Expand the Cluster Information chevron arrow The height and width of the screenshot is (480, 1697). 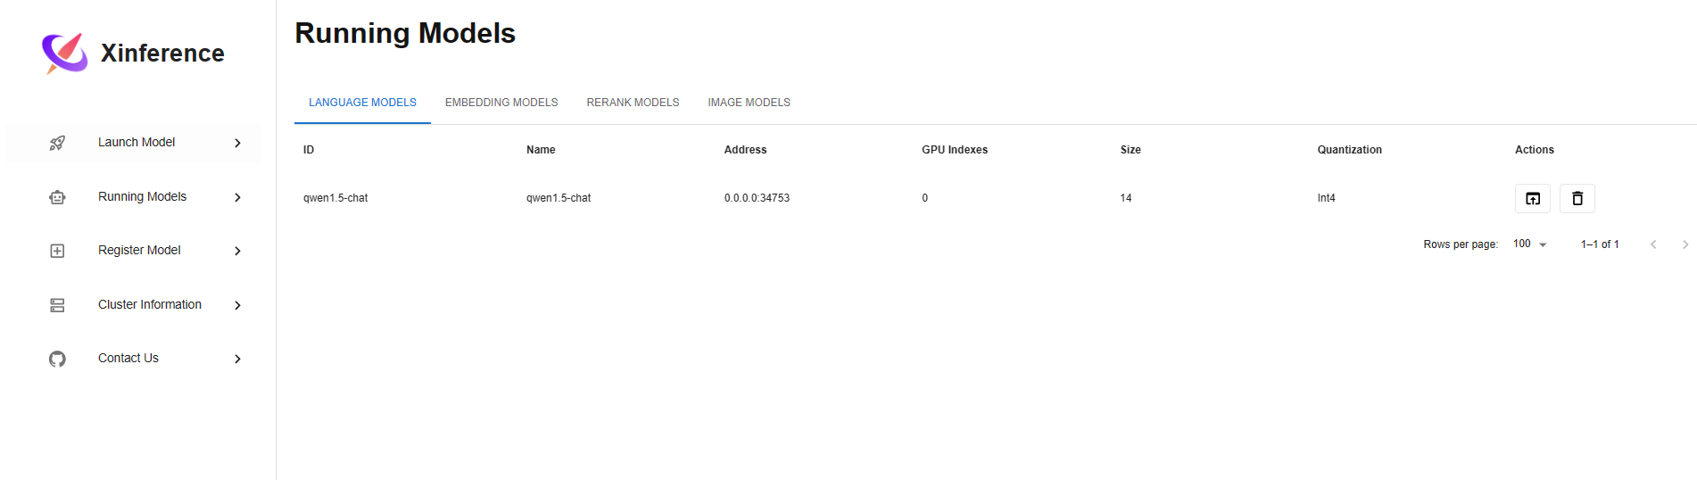click(x=237, y=305)
